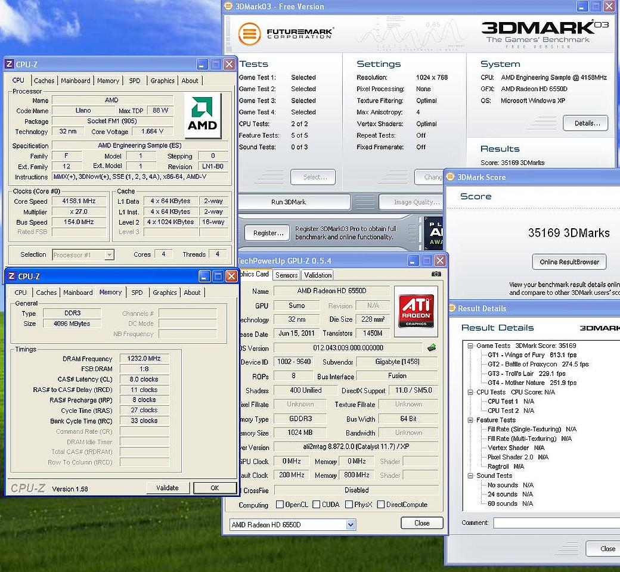
Task: Click the Close button at the bottom of GPU-Z
Action: pos(422,523)
